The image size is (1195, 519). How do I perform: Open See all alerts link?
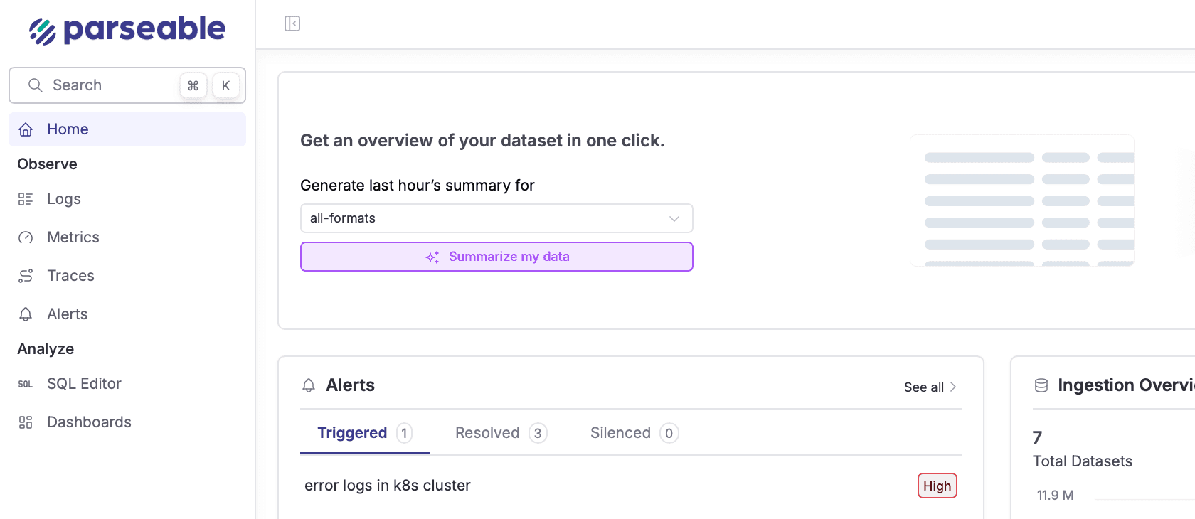[x=922, y=387]
